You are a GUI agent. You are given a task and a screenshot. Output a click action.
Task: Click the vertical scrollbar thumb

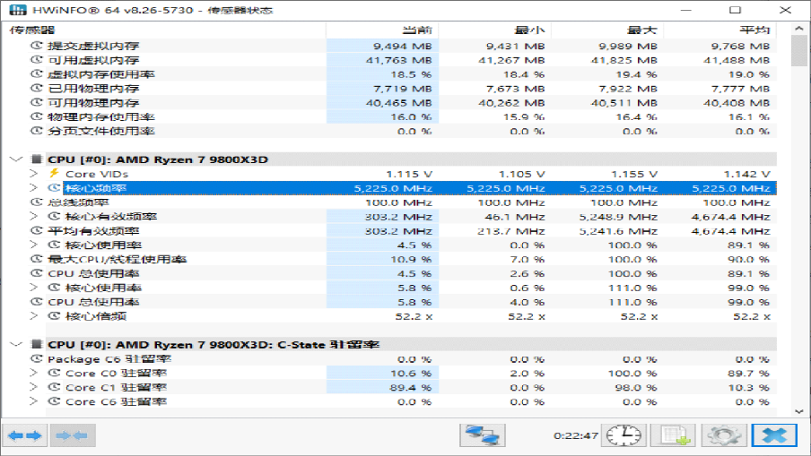[x=799, y=50]
